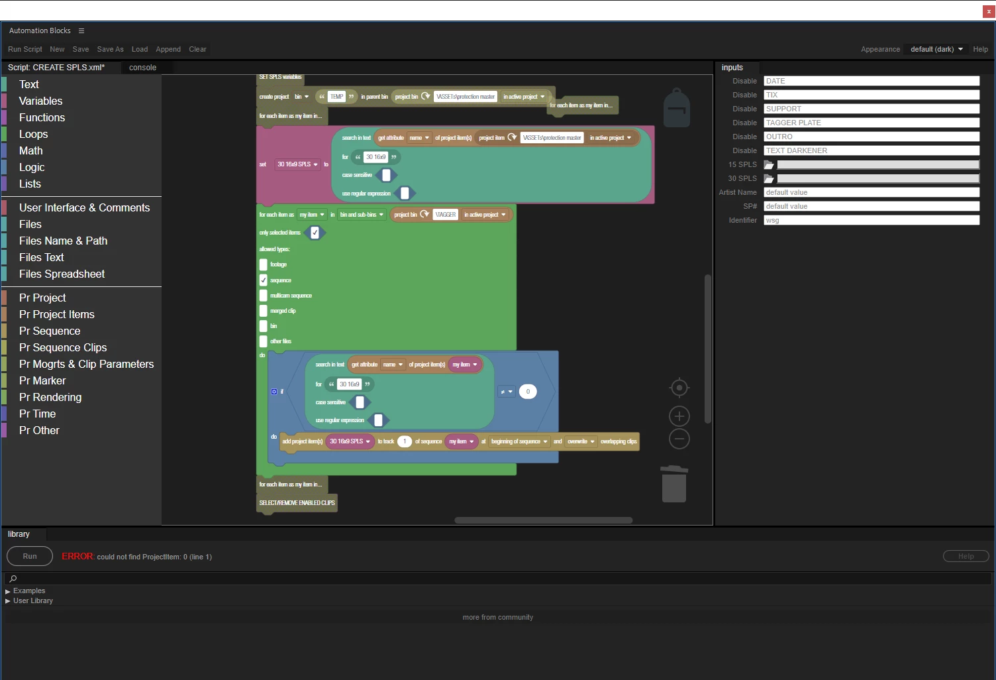
Task: Enable other files checkbox
Action: [x=264, y=341]
